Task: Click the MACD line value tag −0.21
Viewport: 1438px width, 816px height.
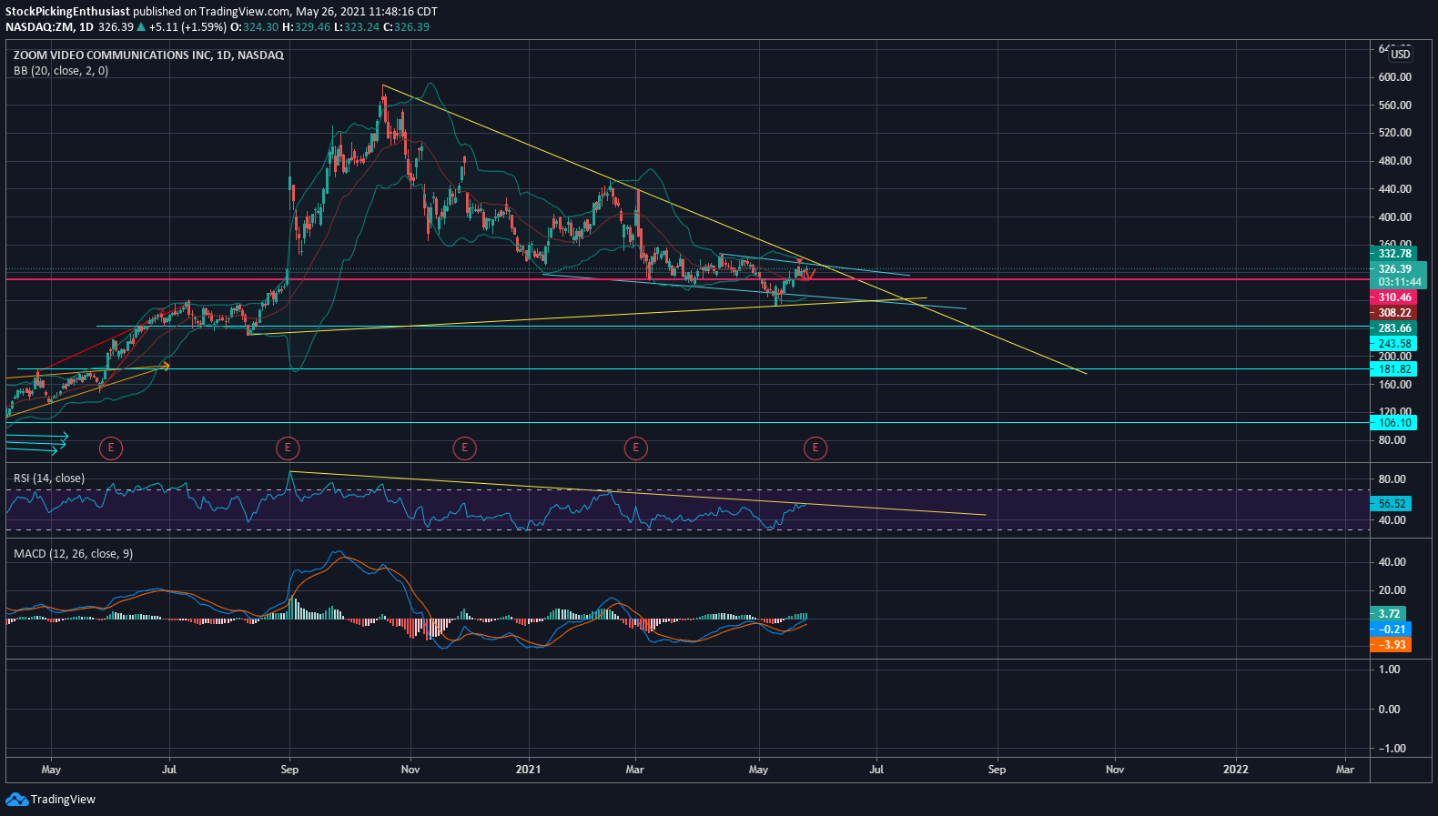Action: (x=1391, y=630)
